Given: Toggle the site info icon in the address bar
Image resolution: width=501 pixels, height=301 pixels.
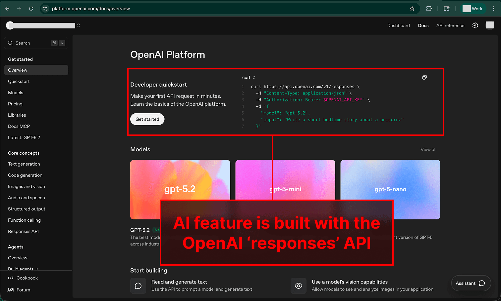Looking at the screenshot, I should pos(45,8).
